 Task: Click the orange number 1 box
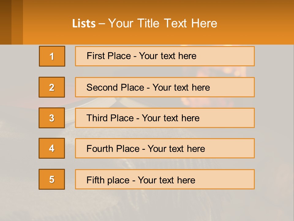(x=52, y=56)
